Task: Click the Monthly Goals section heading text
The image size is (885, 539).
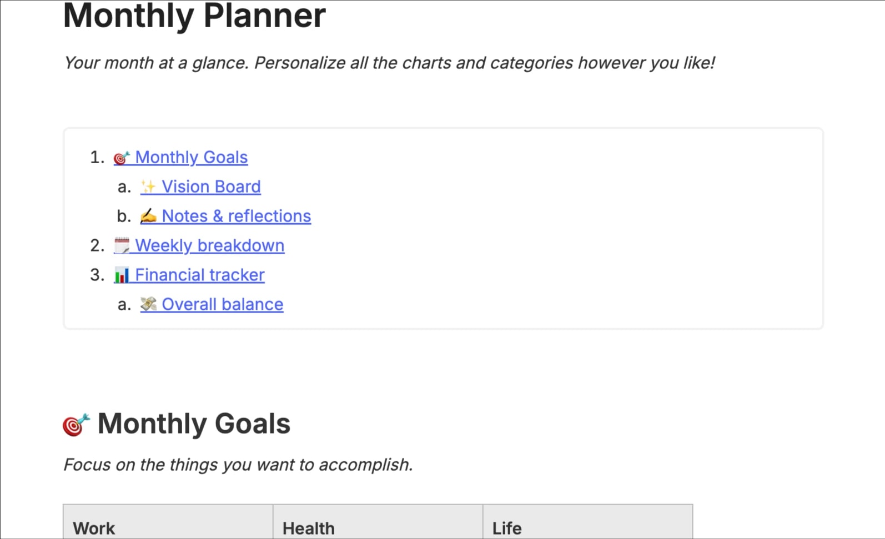Action: click(194, 424)
